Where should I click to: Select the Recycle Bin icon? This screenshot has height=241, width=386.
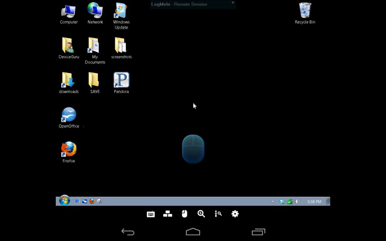pos(305,13)
